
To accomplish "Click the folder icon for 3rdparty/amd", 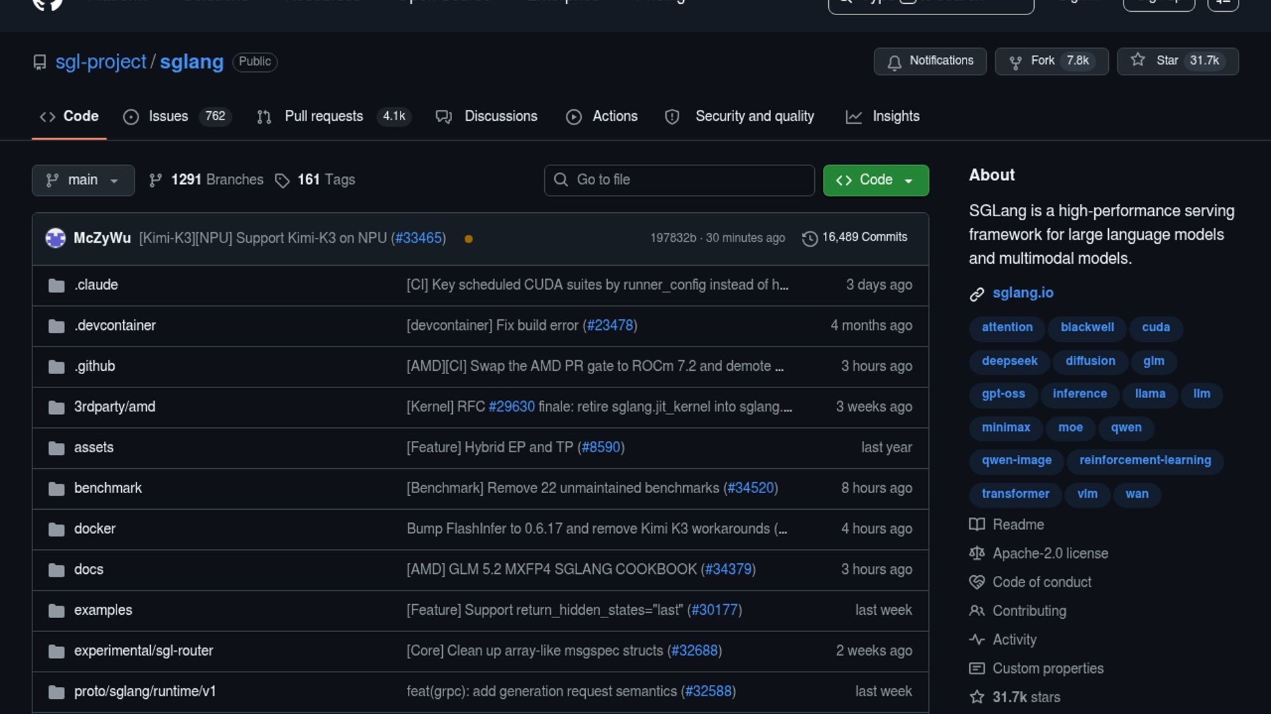I will (56, 407).
